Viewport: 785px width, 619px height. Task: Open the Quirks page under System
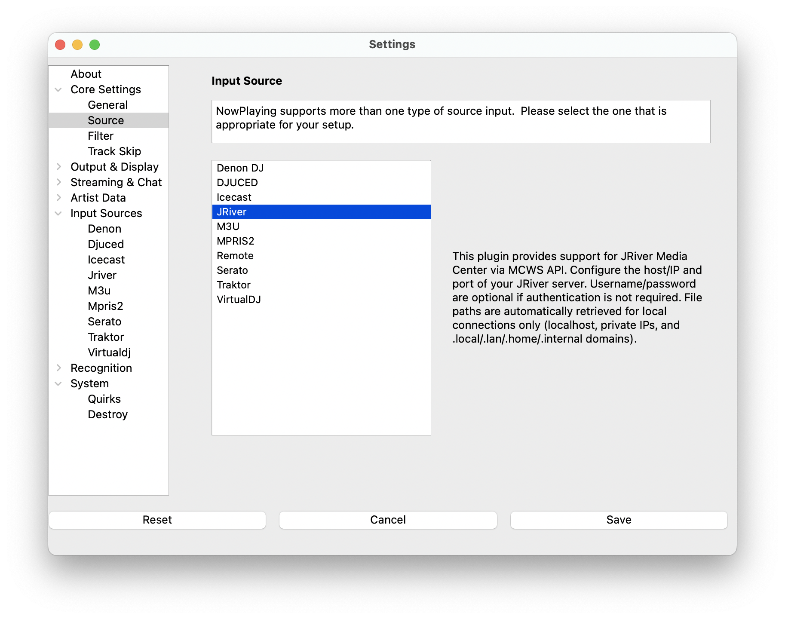[x=104, y=399]
